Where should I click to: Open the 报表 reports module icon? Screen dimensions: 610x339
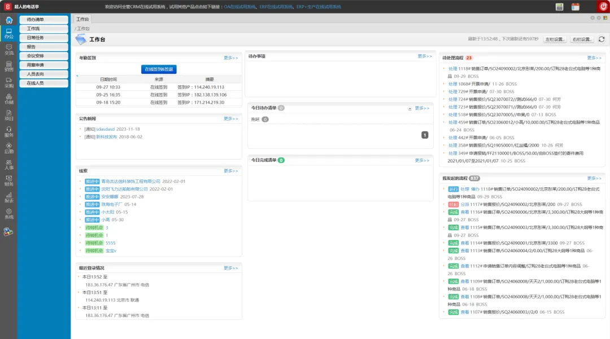[8, 197]
